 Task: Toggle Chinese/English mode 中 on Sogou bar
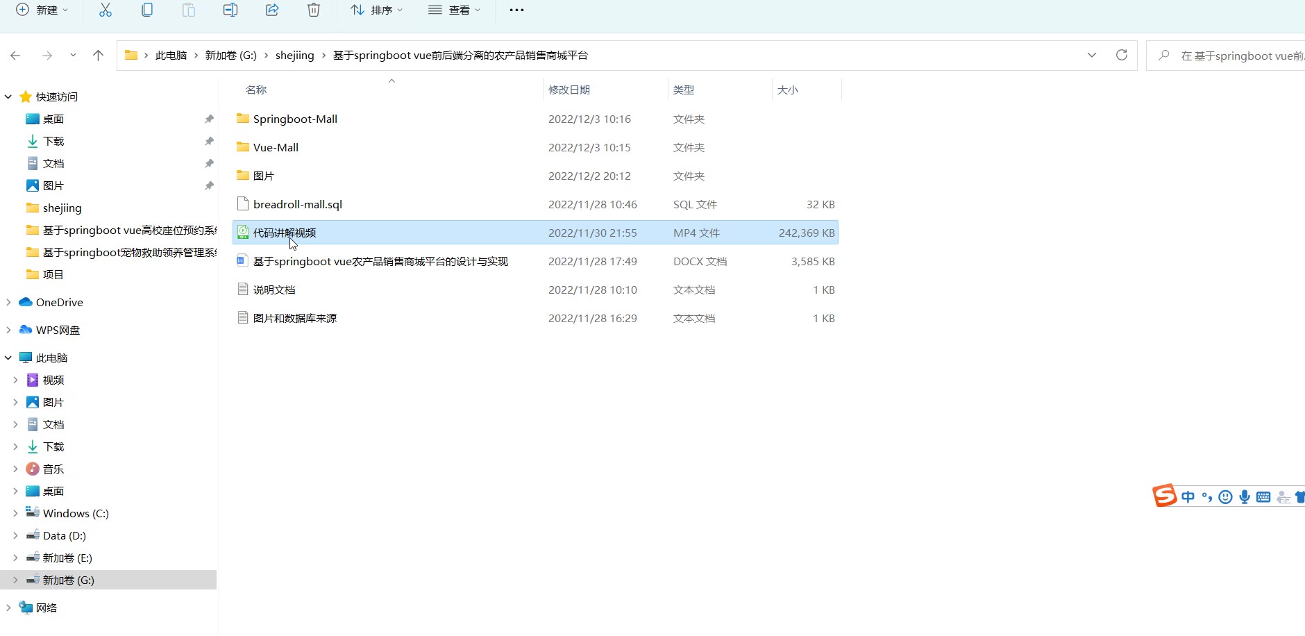(1188, 497)
